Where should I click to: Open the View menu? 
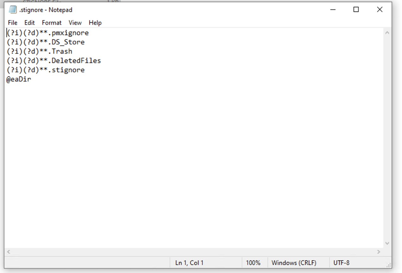75,23
